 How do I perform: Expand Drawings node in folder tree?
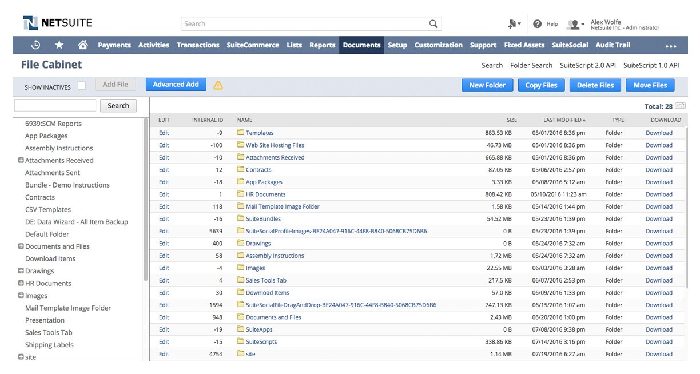(21, 271)
